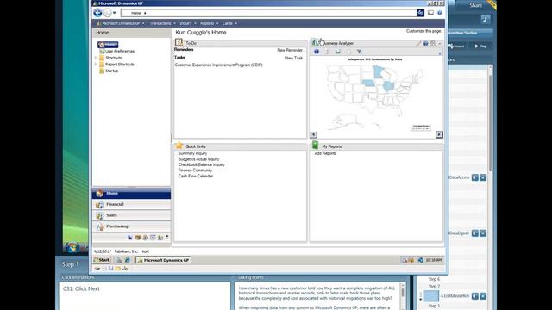Open Customer Experience Improvement Program task
This screenshot has height=310, width=552.
click(218, 65)
